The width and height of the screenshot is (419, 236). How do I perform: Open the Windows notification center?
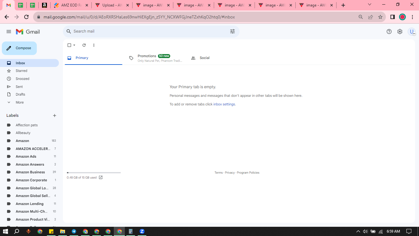click(x=409, y=231)
